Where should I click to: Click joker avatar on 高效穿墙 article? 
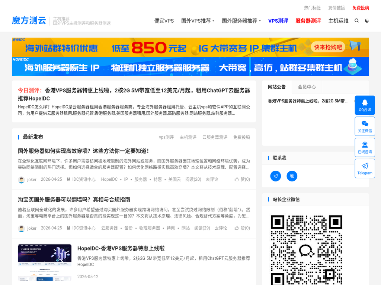point(21,180)
